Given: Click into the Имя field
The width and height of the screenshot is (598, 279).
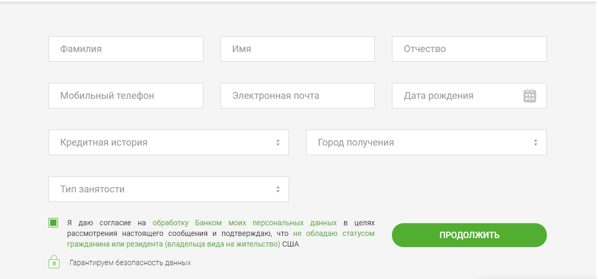Looking at the screenshot, I should pos(297,49).
